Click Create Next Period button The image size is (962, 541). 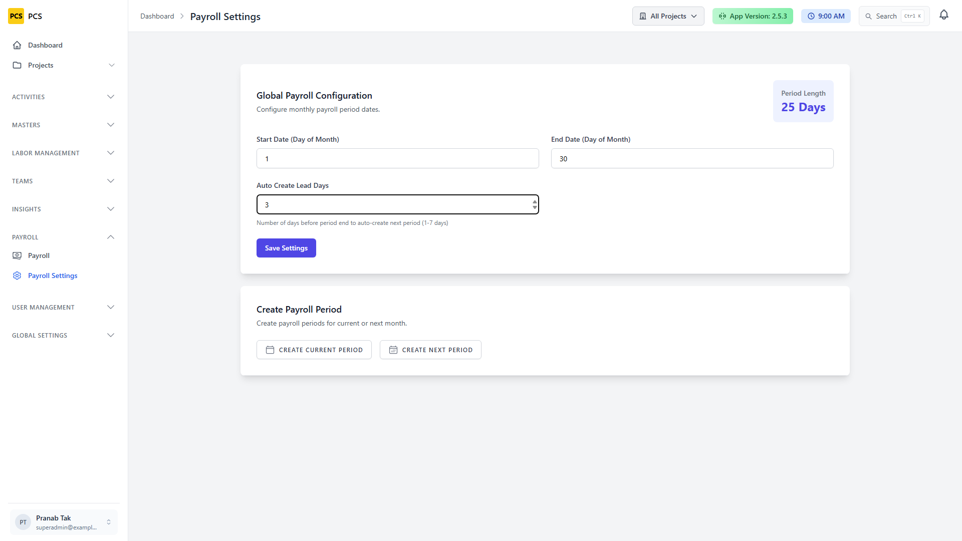coord(430,350)
